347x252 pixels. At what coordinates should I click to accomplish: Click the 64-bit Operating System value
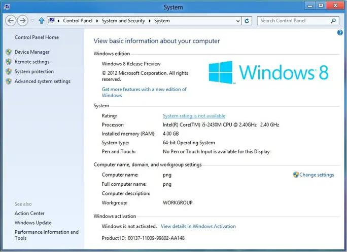pyautogui.click(x=189, y=143)
